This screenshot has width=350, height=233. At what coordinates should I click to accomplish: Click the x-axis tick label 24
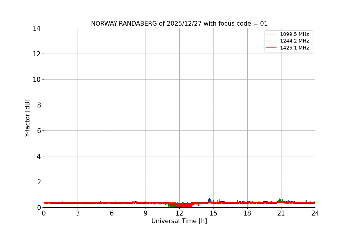coord(315,213)
